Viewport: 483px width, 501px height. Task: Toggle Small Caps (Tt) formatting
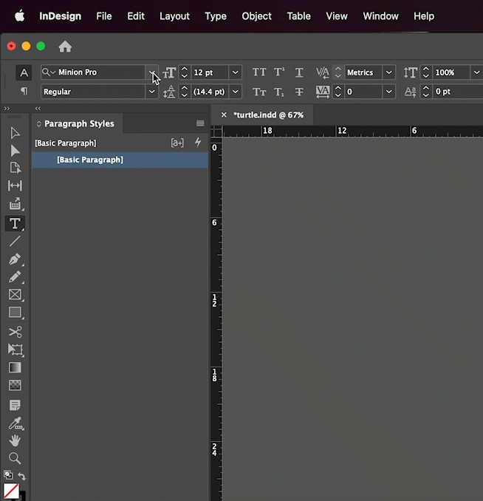[259, 92]
